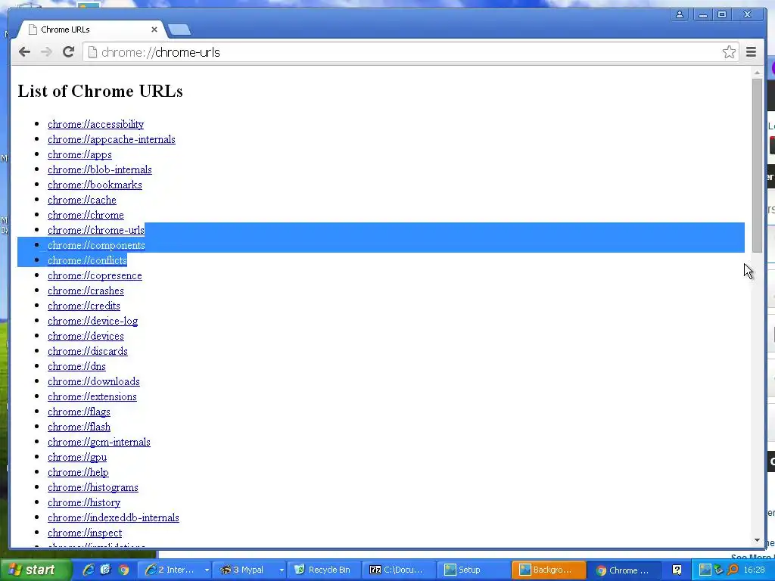Screen dimensions: 775x581
Task: Select the Chrome URLs tab
Action: click(91, 30)
